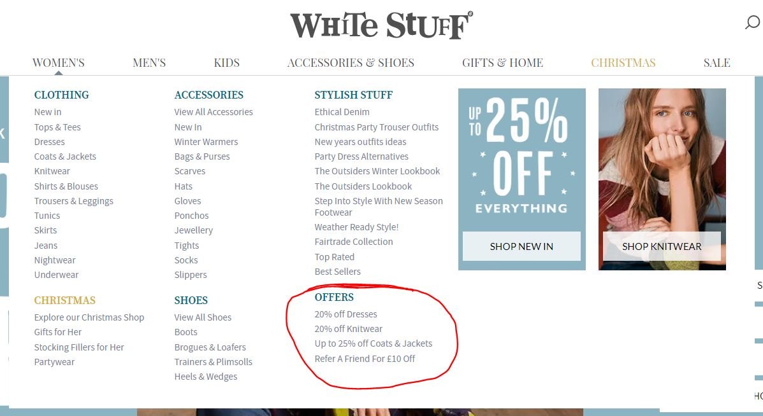Click the Shop Knitwear button
The width and height of the screenshot is (763, 416).
pyautogui.click(x=662, y=246)
